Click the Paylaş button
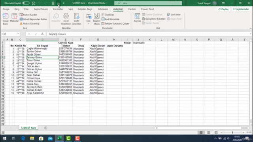Viewport: 253px width, 142px height. tap(223, 9)
